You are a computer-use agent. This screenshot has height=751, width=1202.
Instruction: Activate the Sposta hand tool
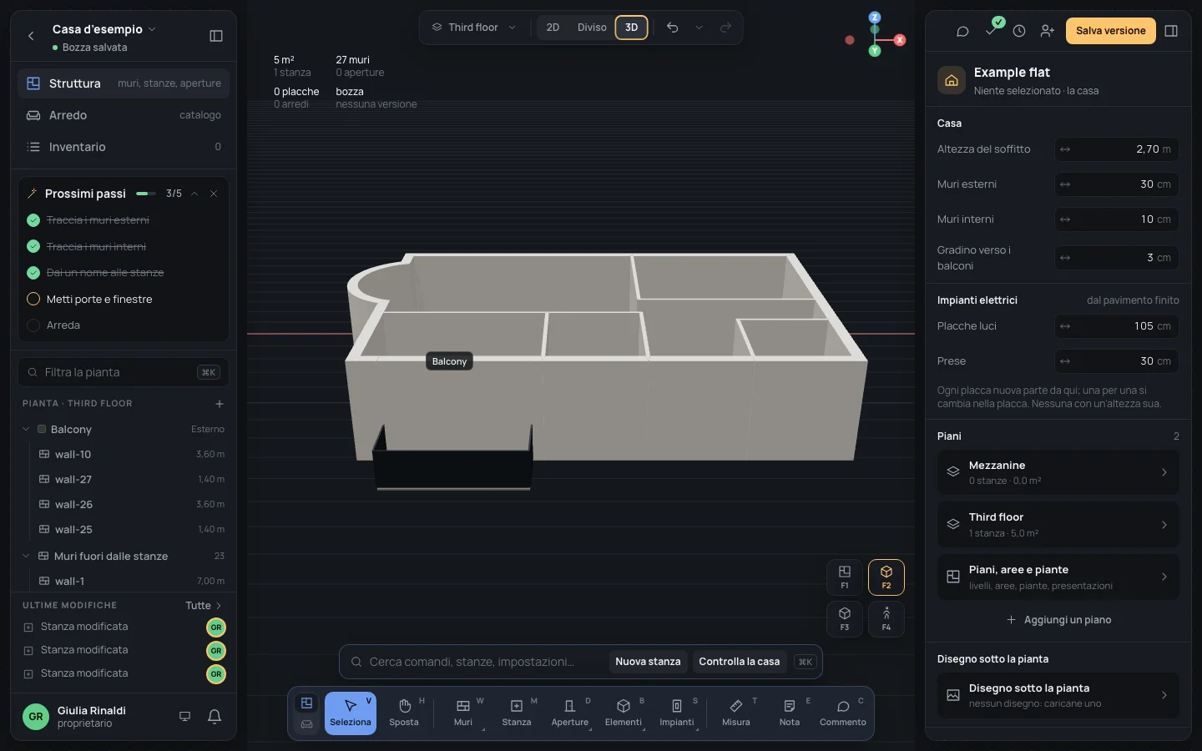404,713
